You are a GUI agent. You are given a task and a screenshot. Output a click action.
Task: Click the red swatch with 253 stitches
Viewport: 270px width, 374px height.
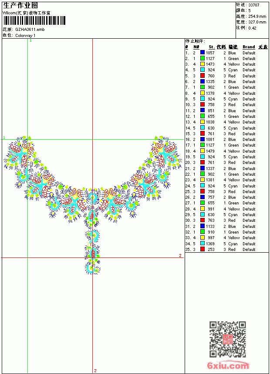coord(202,249)
